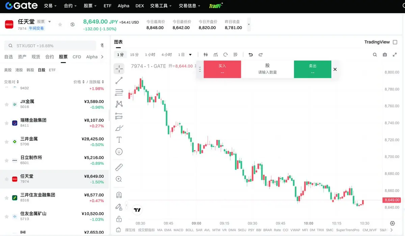Star 住友金属矿山 as favorite
Screen dimensions: 405x236
tap(6, 216)
